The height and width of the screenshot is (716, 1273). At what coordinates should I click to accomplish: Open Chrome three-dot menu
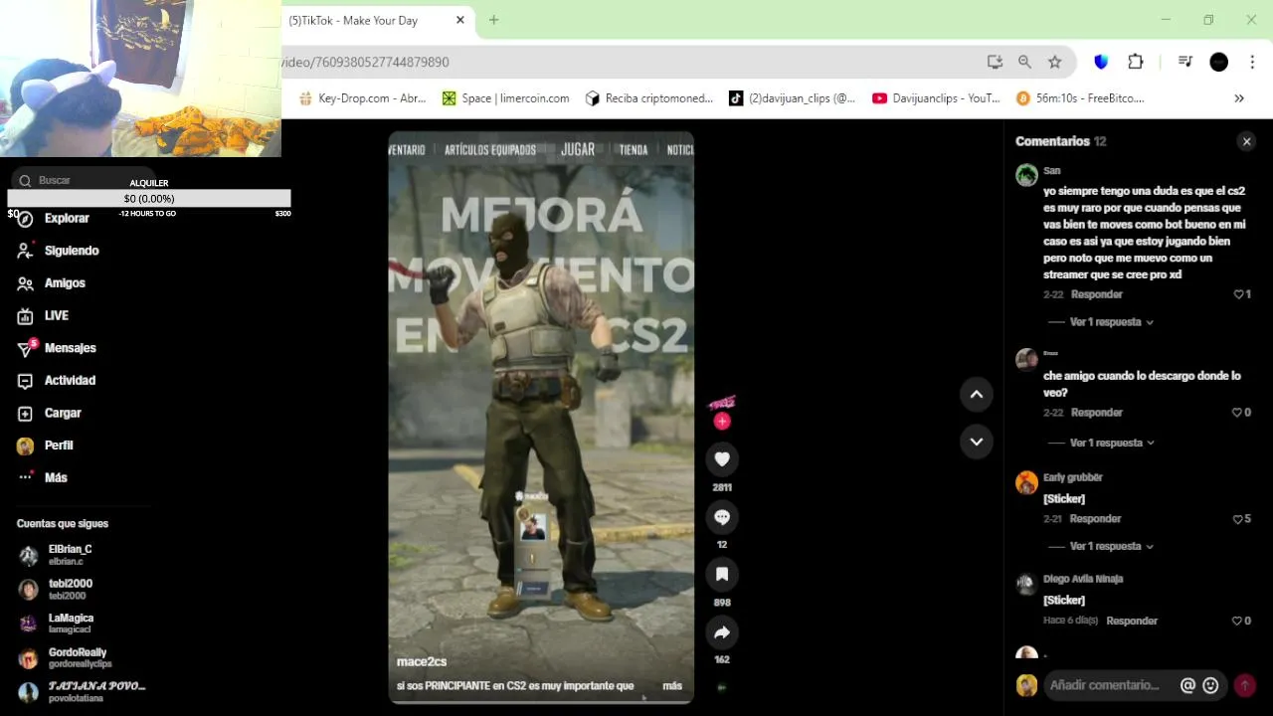(x=1251, y=62)
